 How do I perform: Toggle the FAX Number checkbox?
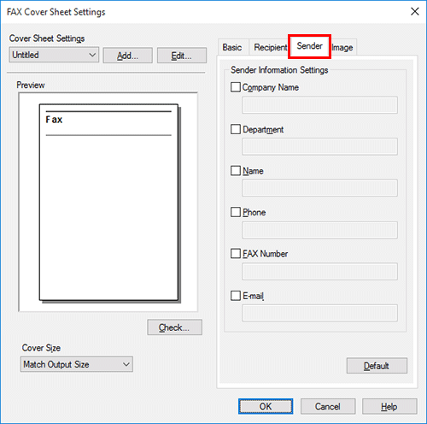[236, 253]
